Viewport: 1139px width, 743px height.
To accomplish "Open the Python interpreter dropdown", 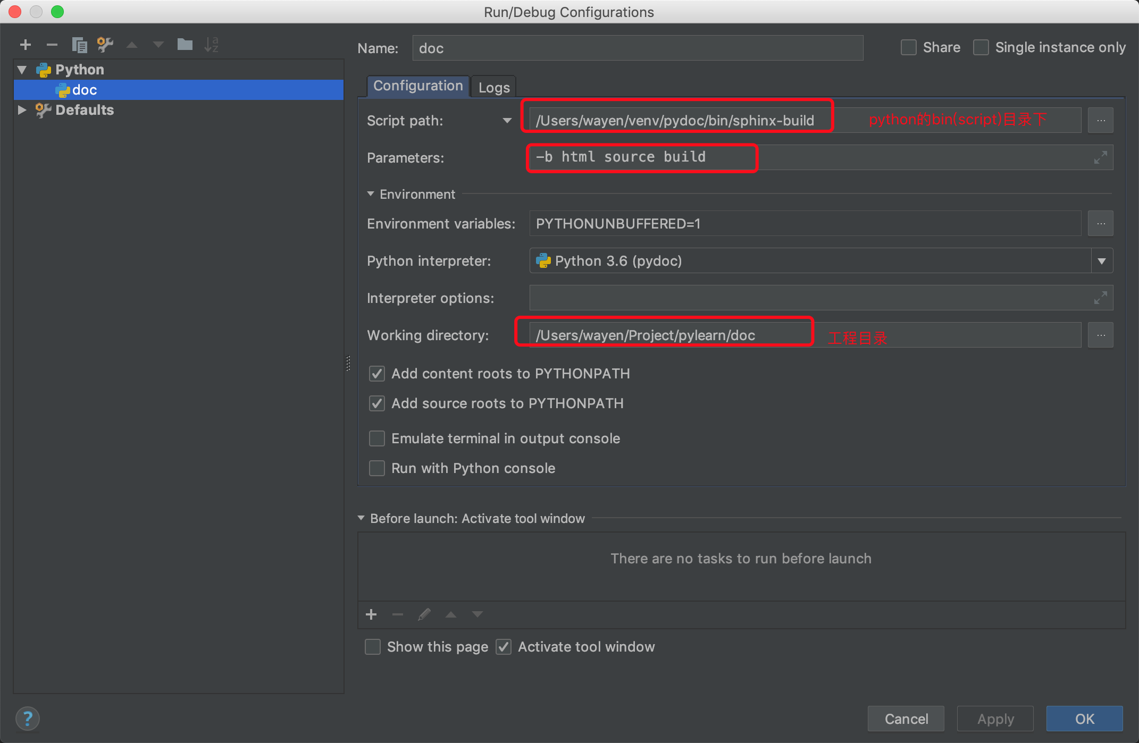I will click(1102, 261).
